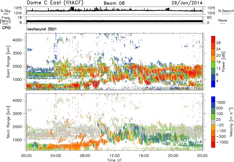Click the blue 4–8 dB power swatch

[x=213, y=77]
